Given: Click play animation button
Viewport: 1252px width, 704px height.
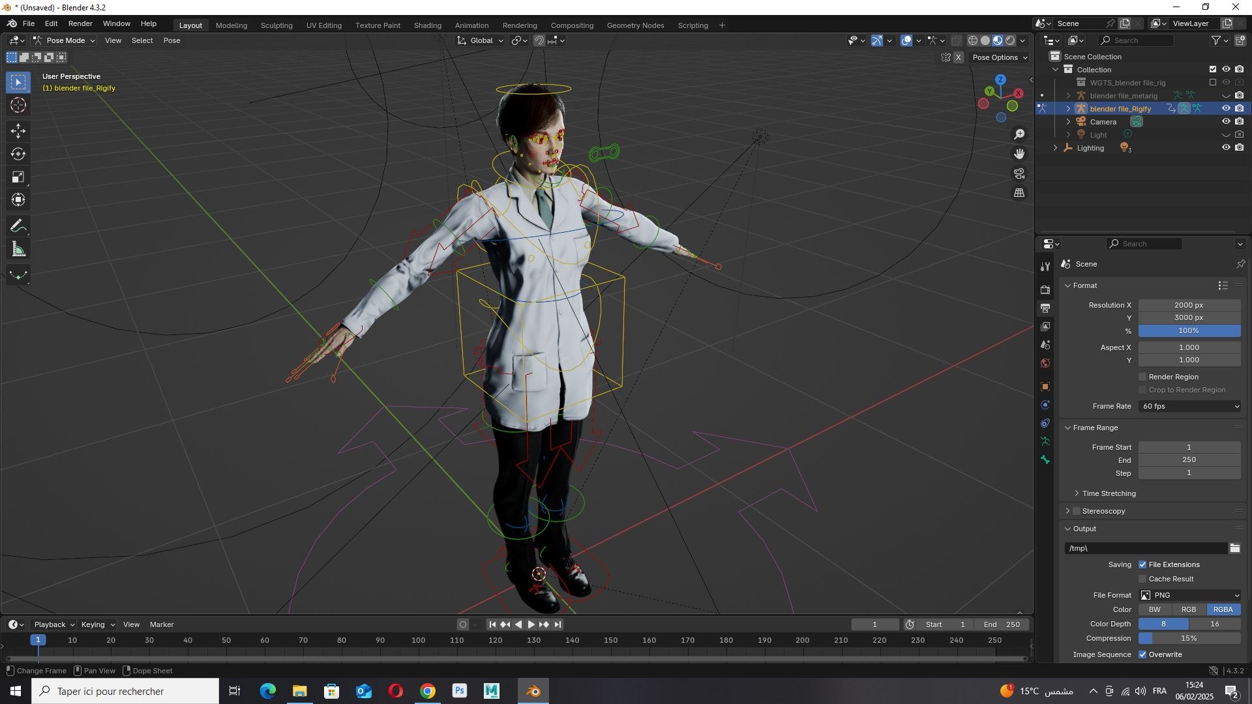Looking at the screenshot, I should [531, 624].
